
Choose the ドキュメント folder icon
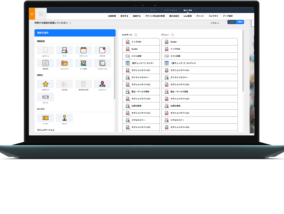click(64, 63)
